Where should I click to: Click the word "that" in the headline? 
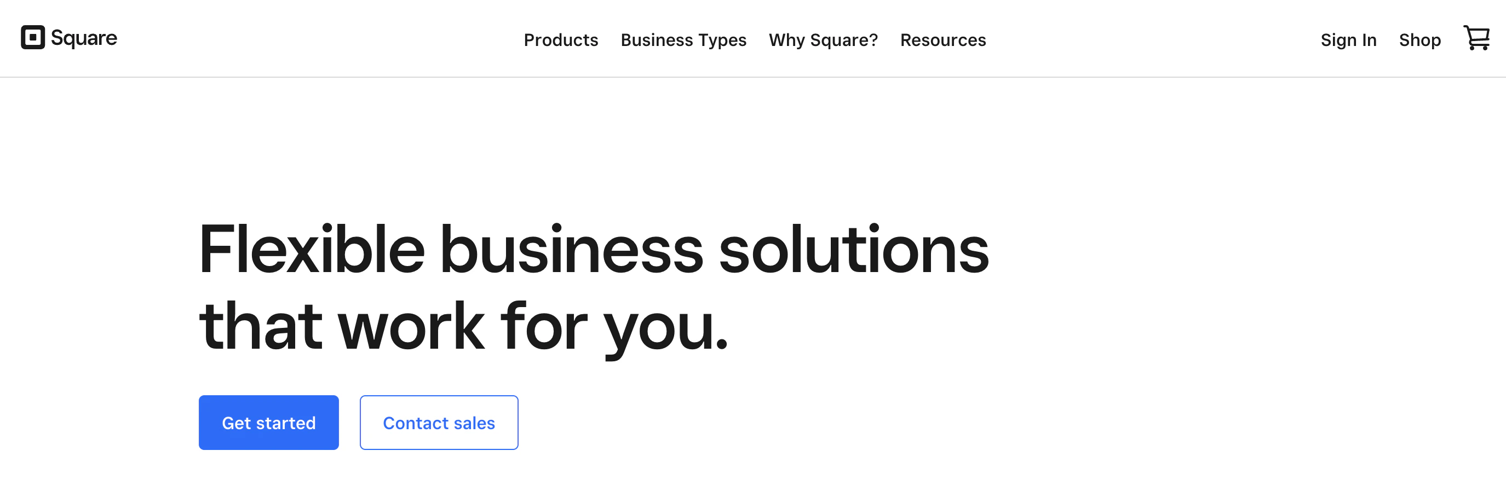[x=261, y=326]
